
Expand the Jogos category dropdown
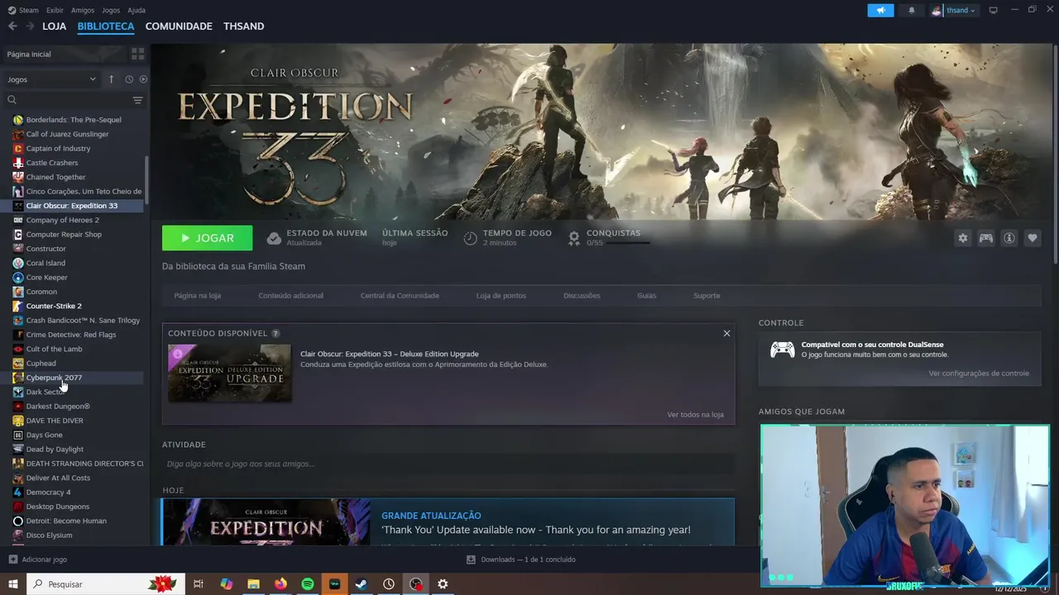pos(52,79)
